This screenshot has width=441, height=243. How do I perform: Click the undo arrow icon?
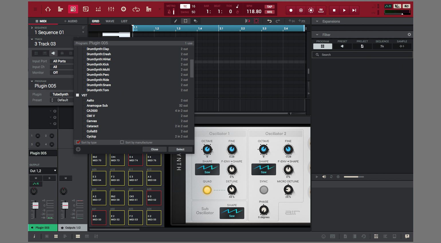click(x=269, y=21)
